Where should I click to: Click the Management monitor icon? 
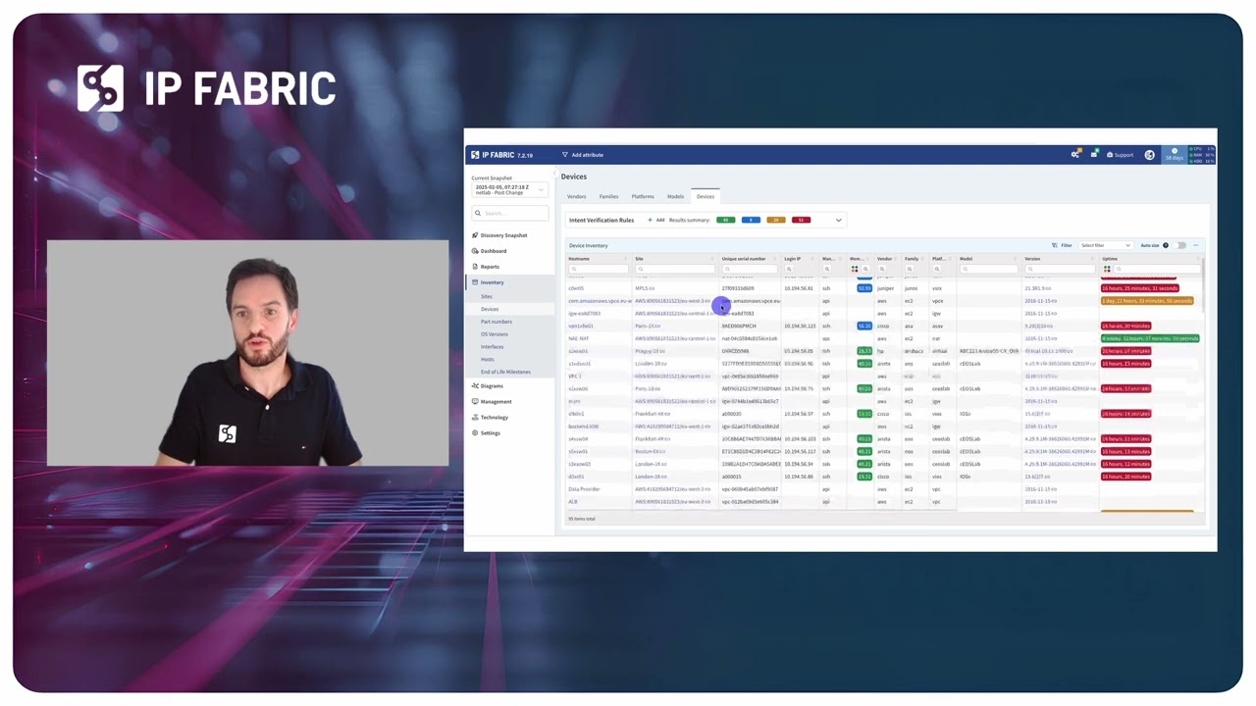475,402
